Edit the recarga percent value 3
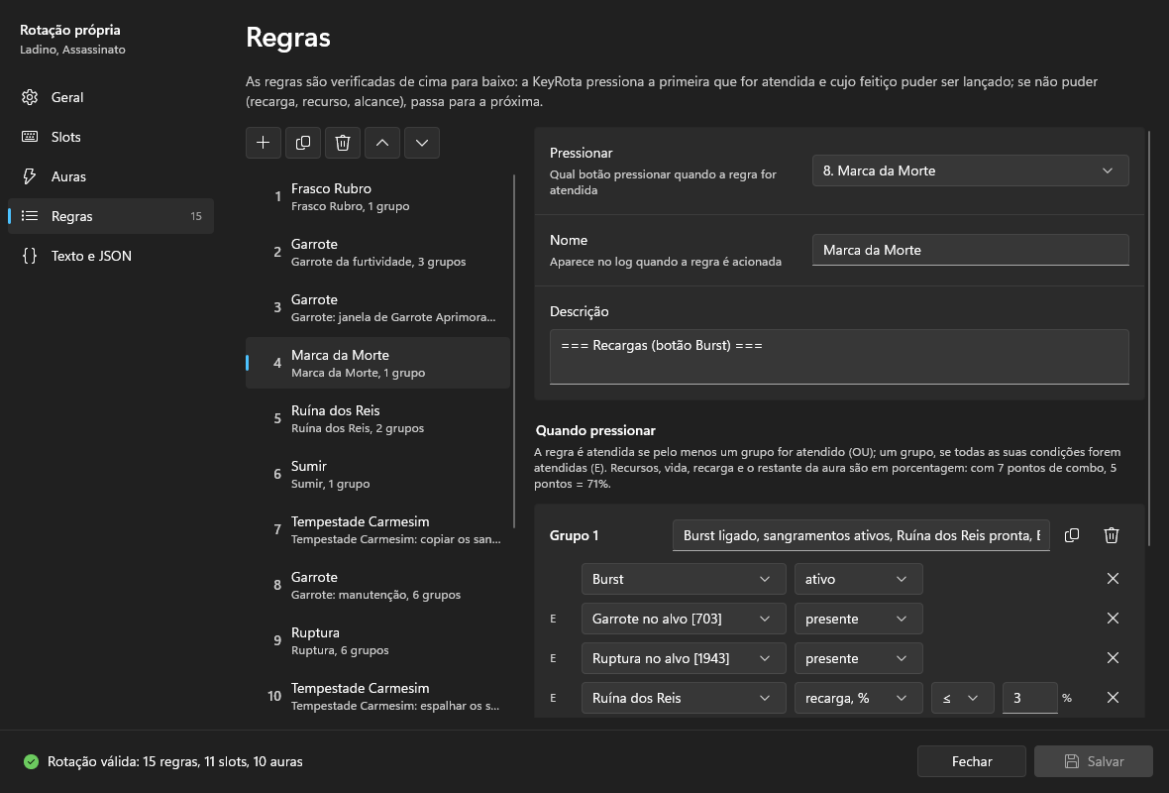Viewport: 1169px width, 793px height. pyautogui.click(x=1029, y=698)
